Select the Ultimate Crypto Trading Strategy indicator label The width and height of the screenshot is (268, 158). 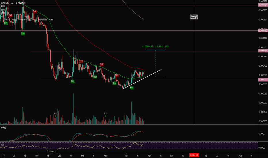click(28, 20)
